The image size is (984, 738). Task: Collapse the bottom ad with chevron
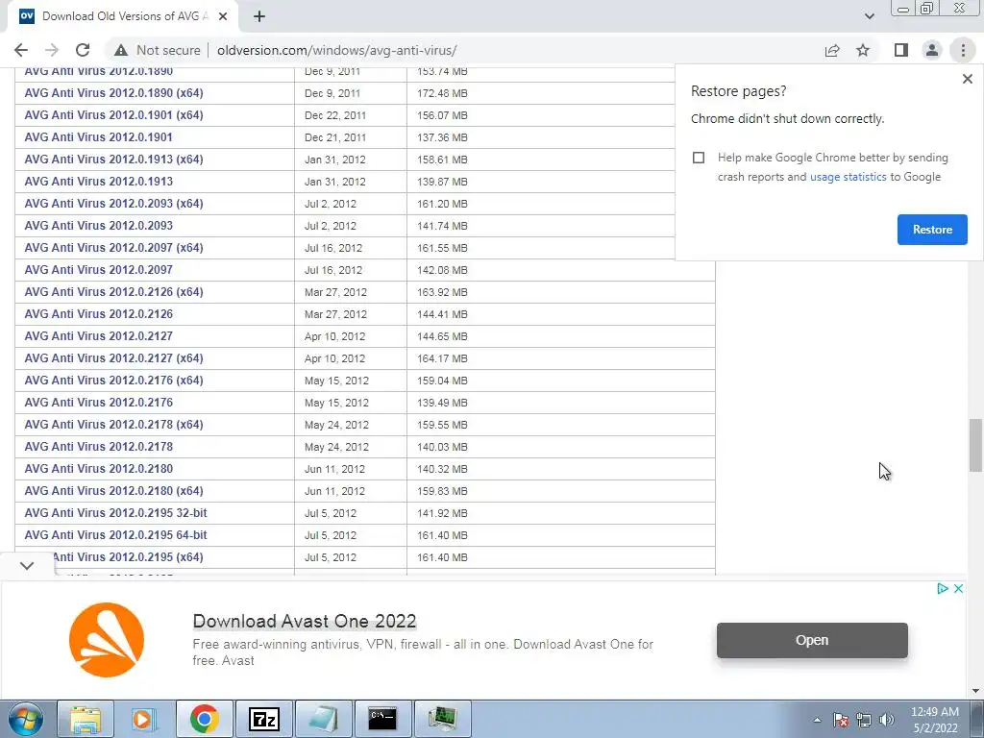tap(27, 565)
